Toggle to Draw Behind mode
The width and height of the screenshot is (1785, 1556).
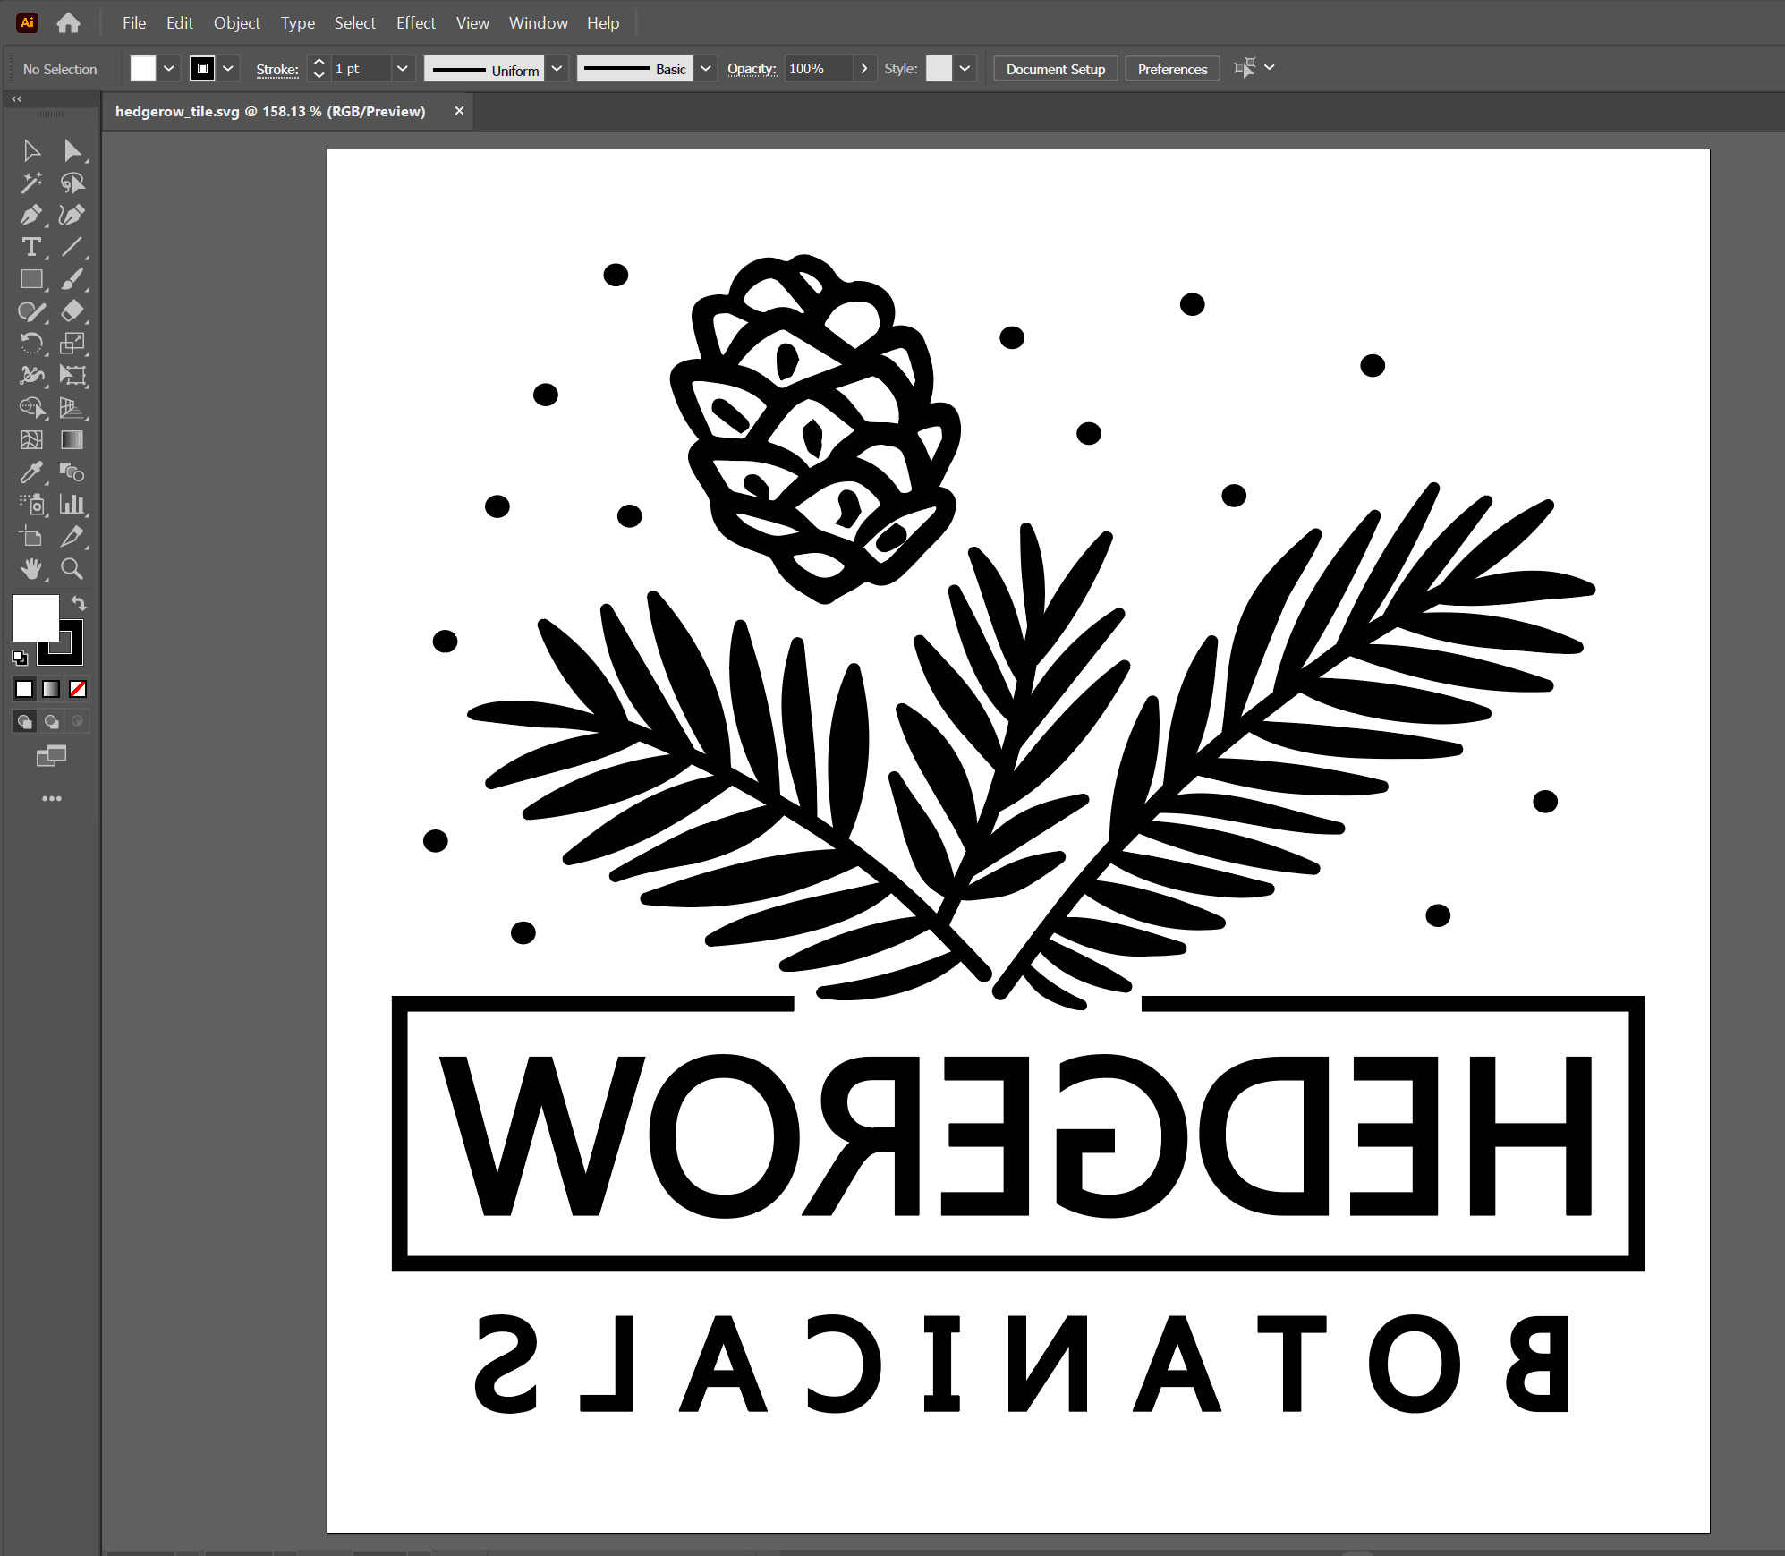pos(51,721)
